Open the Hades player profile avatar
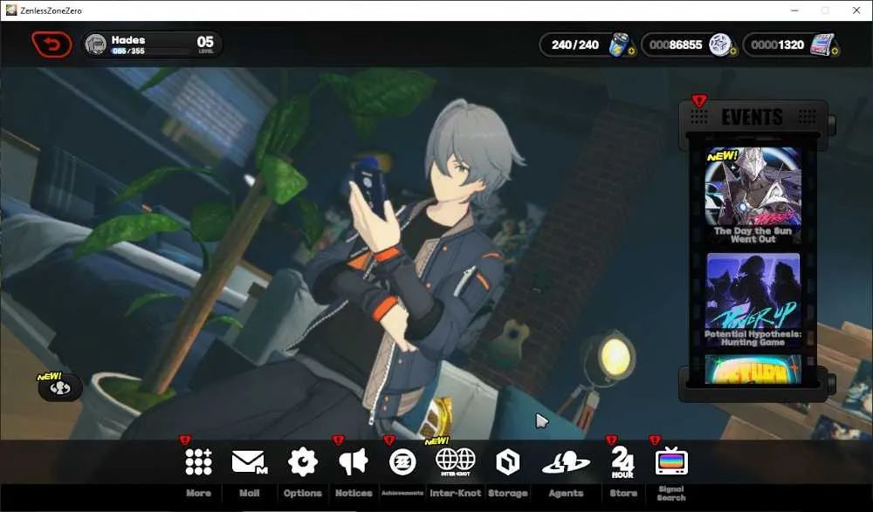The image size is (873, 512). 96,44
